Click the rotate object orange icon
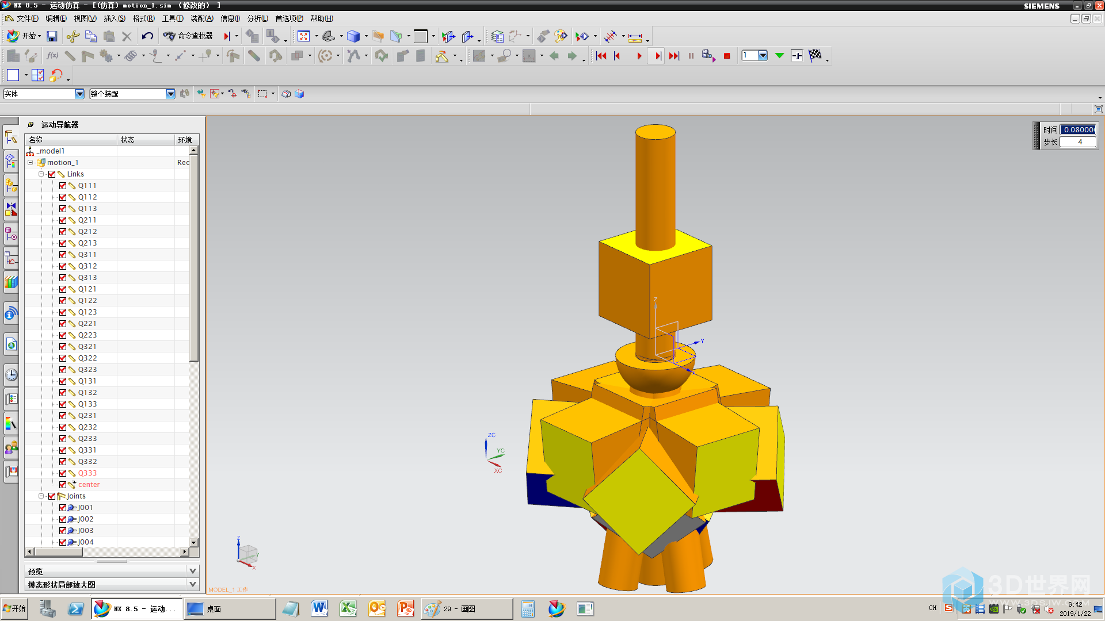Image resolution: width=1105 pixels, height=621 pixels. [x=56, y=75]
